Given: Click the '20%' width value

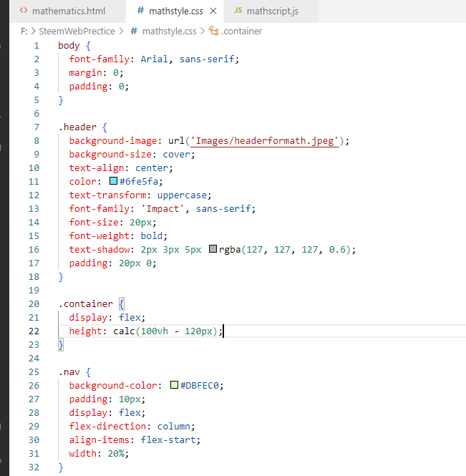Looking at the screenshot, I should (x=116, y=454).
